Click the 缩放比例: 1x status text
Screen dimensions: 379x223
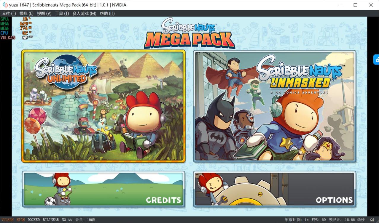pyautogui.click(x=297, y=220)
